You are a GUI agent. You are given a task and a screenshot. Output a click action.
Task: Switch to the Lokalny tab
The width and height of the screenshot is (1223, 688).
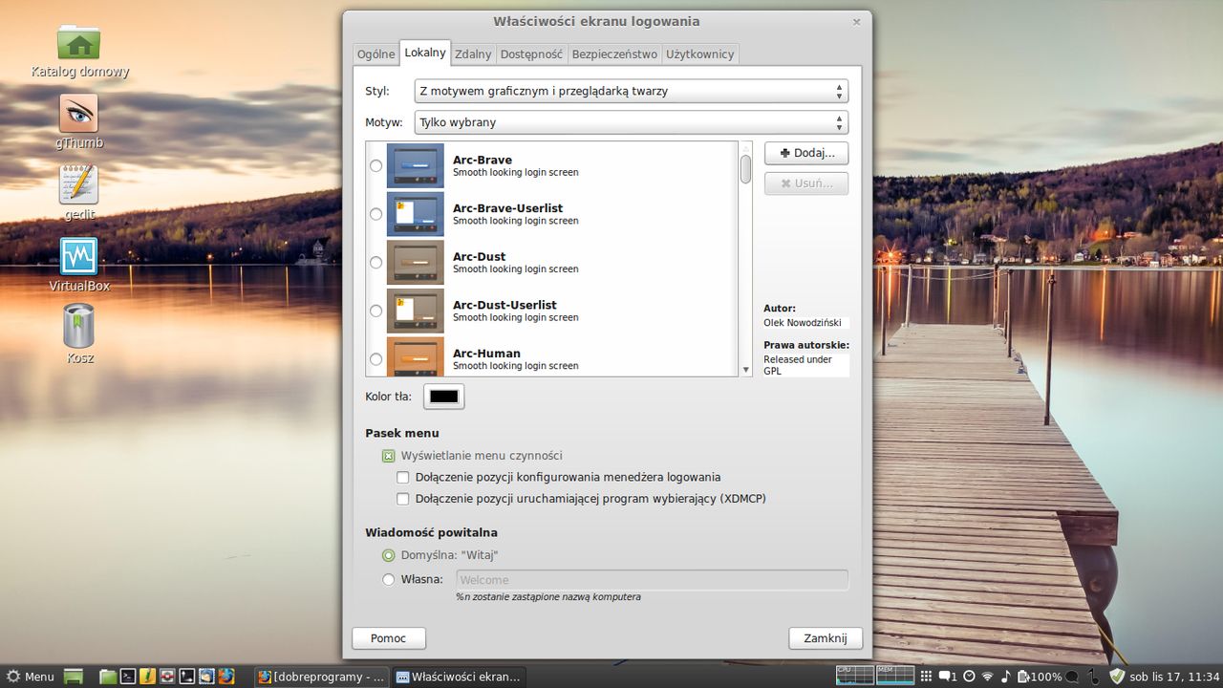(425, 53)
